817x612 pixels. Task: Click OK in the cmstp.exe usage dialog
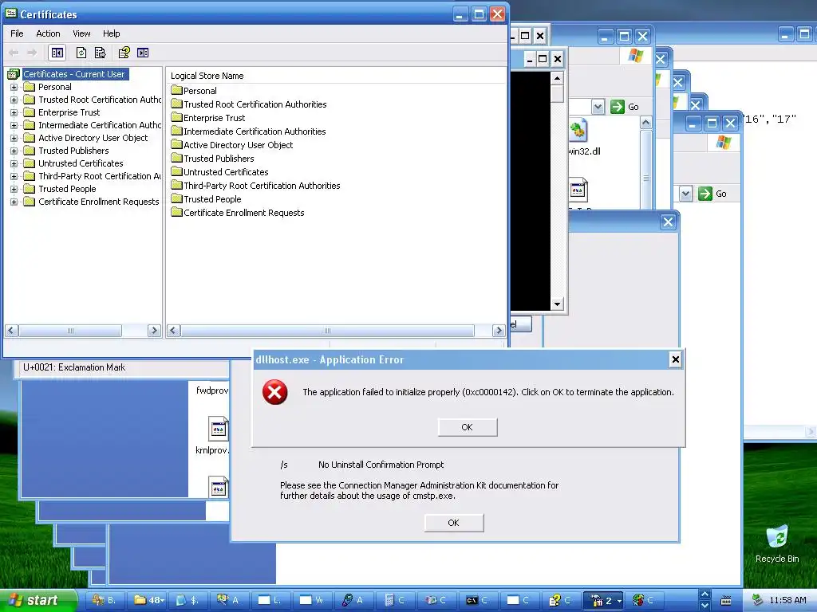click(x=454, y=523)
